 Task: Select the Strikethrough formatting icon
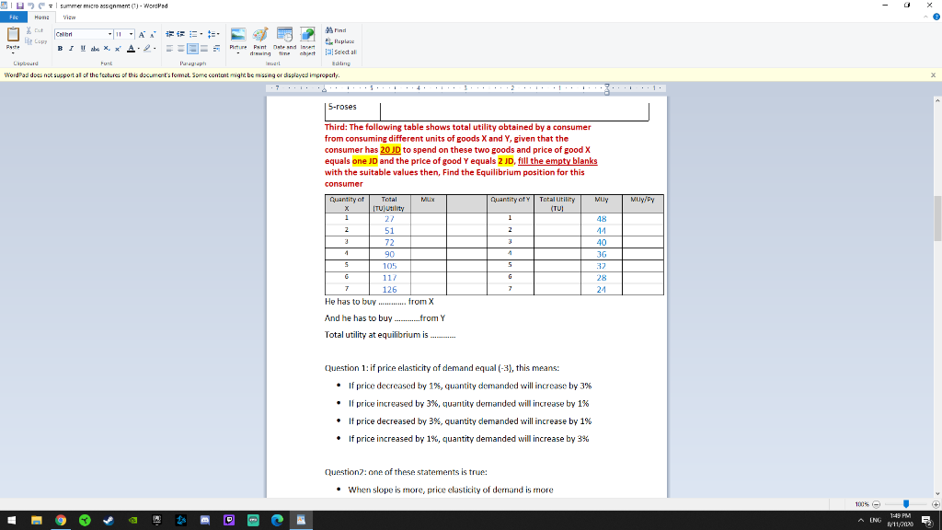(94, 48)
